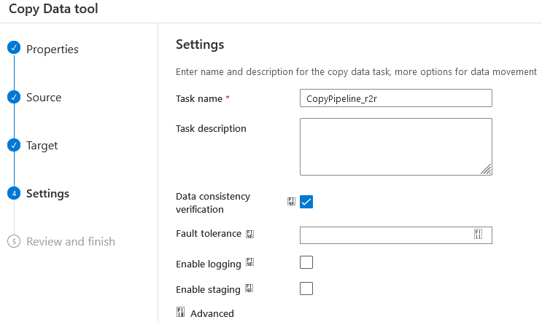Viewport: 542px width, 322px height.
Task: Click the Source step checkmark icon
Action: [x=14, y=97]
